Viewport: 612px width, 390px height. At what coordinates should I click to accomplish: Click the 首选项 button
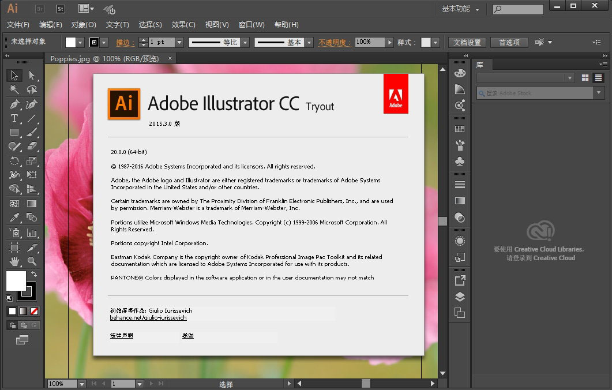(509, 42)
